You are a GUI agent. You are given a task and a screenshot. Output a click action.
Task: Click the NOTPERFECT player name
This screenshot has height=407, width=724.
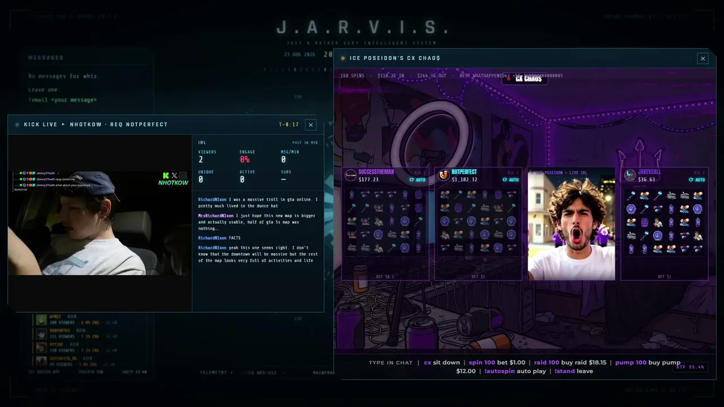464,172
